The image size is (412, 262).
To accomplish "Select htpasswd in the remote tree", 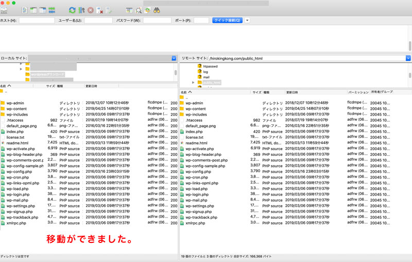I will tap(210, 67).
